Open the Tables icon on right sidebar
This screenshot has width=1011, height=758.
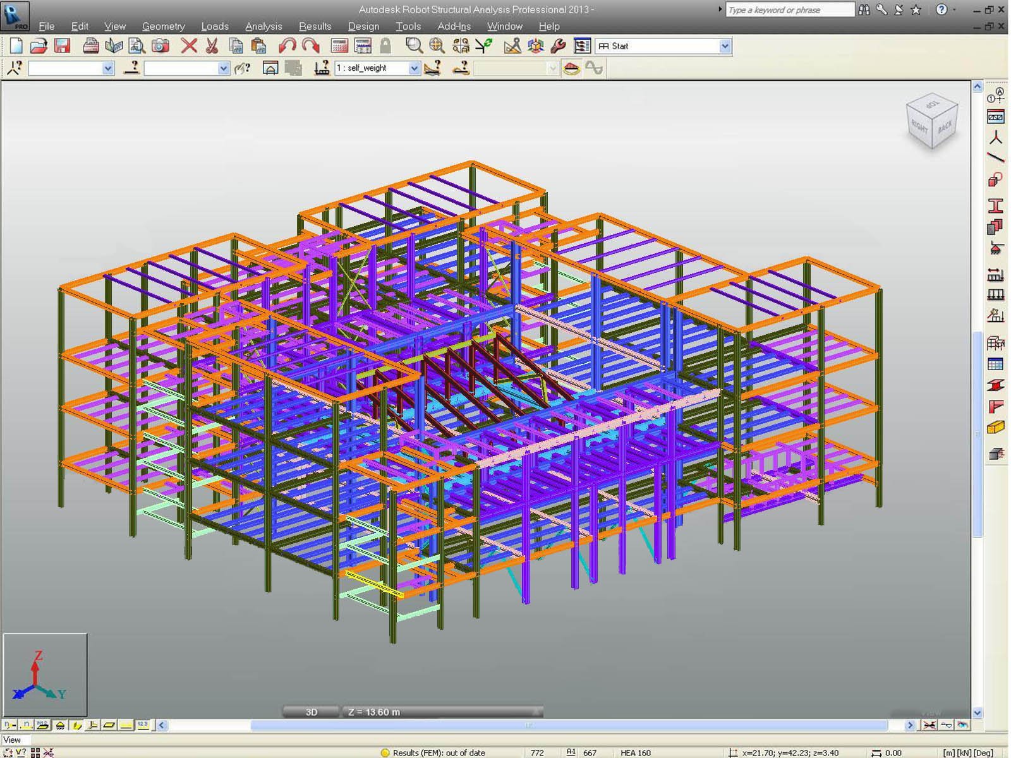(x=995, y=364)
